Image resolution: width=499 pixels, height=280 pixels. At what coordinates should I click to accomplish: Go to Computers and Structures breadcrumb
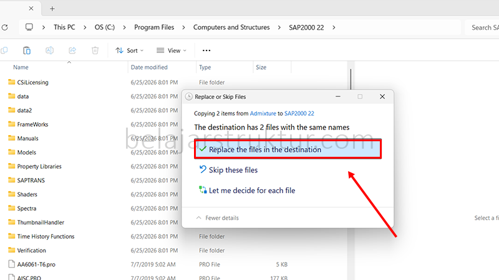point(231,27)
